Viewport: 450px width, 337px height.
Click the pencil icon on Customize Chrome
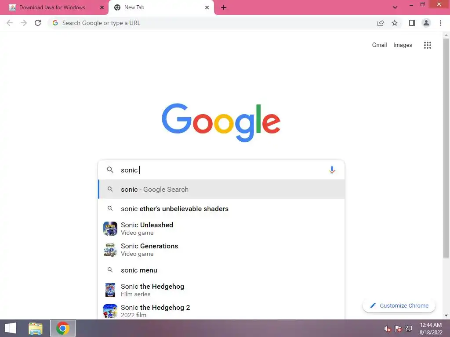click(373, 305)
